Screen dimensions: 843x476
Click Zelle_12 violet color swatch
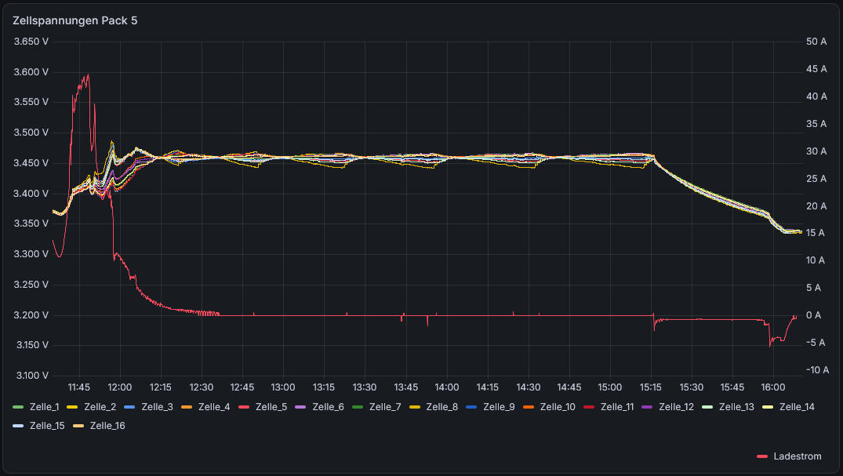tap(647, 407)
